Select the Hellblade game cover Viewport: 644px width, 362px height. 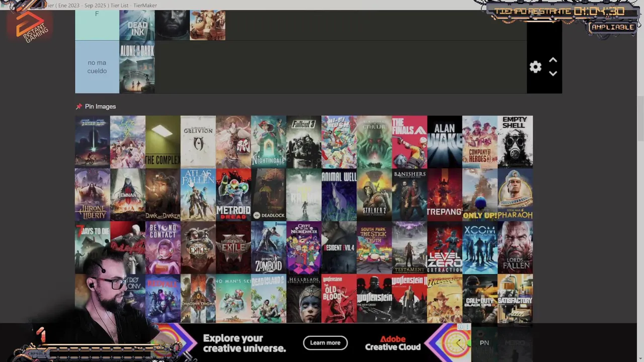[x=304, y=299]
